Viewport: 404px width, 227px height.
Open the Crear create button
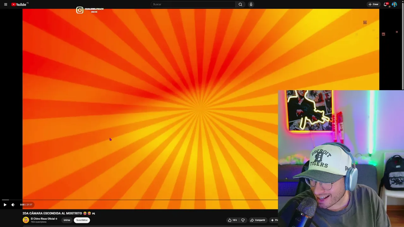[x=373, y=4]
